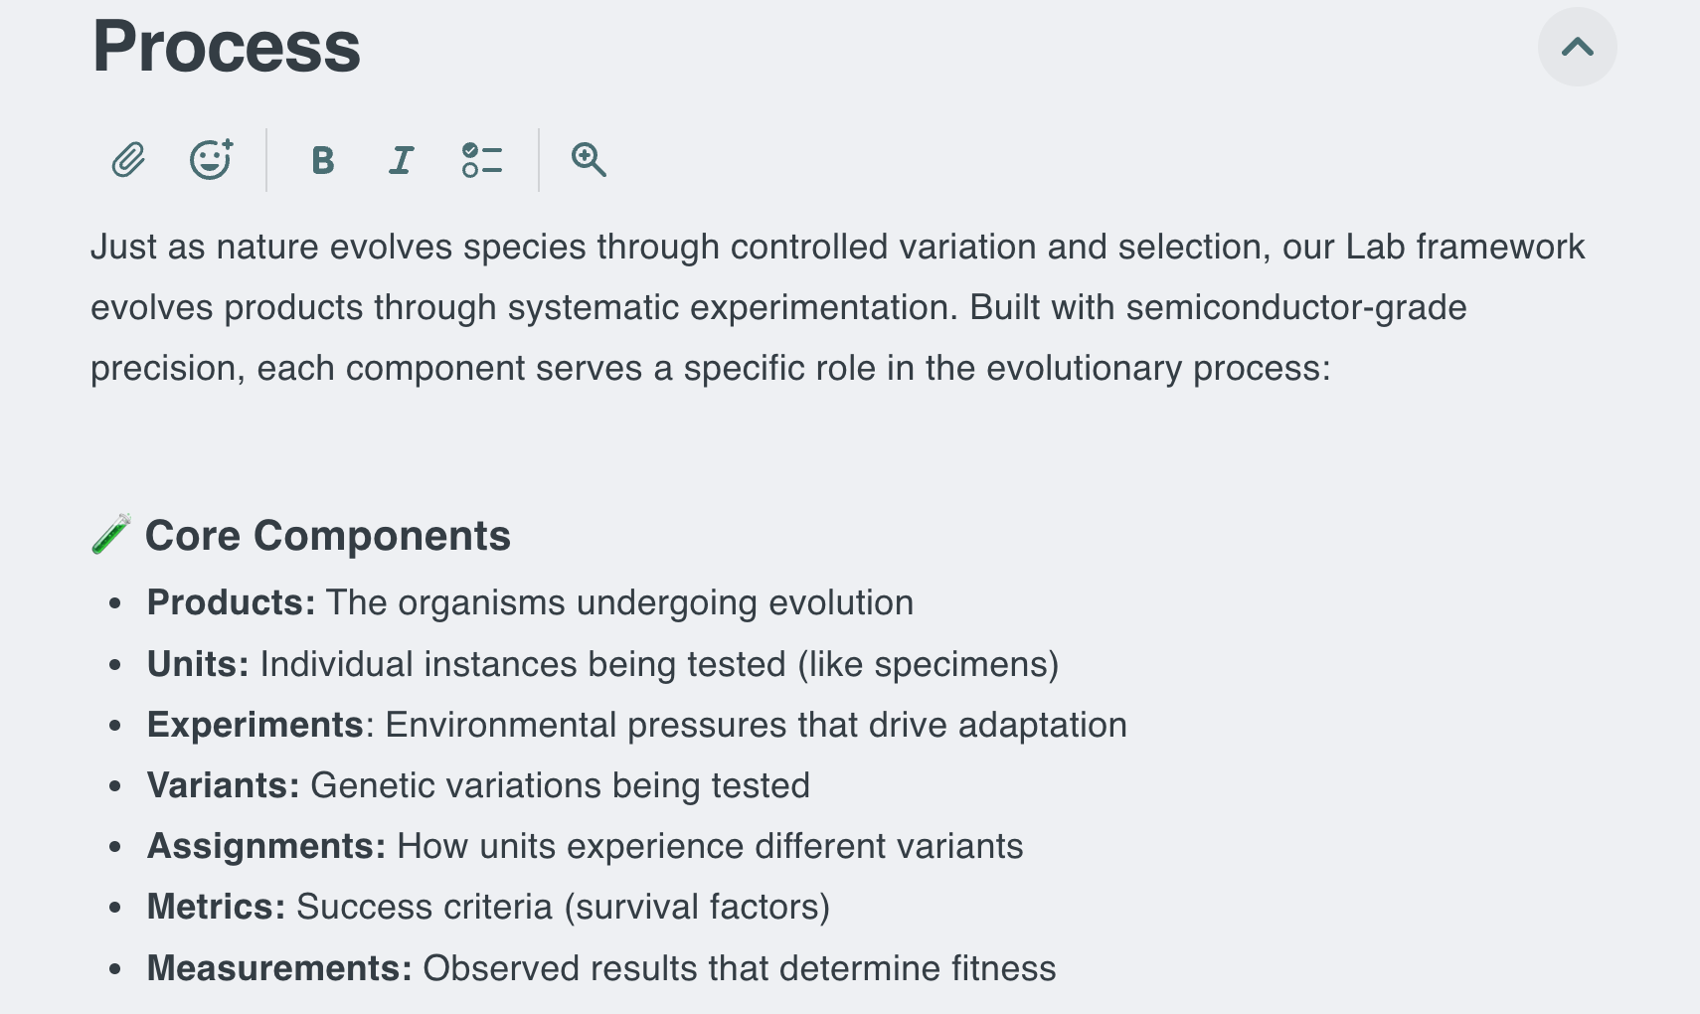1700x1014 pixels.
Task: Toggle italic formatting
Action: (401, 160)
